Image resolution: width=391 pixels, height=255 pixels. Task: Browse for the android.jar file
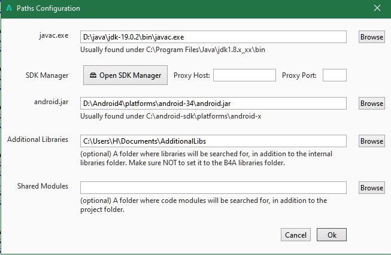tap(372, 104)
